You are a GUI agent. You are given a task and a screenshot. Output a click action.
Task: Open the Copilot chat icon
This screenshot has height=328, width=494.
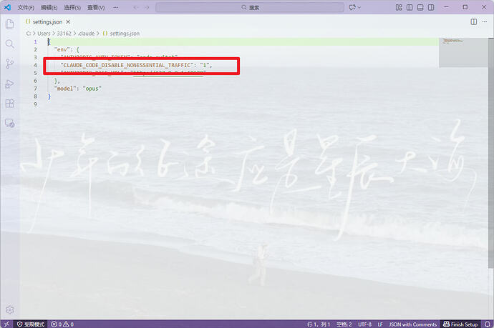352,7
